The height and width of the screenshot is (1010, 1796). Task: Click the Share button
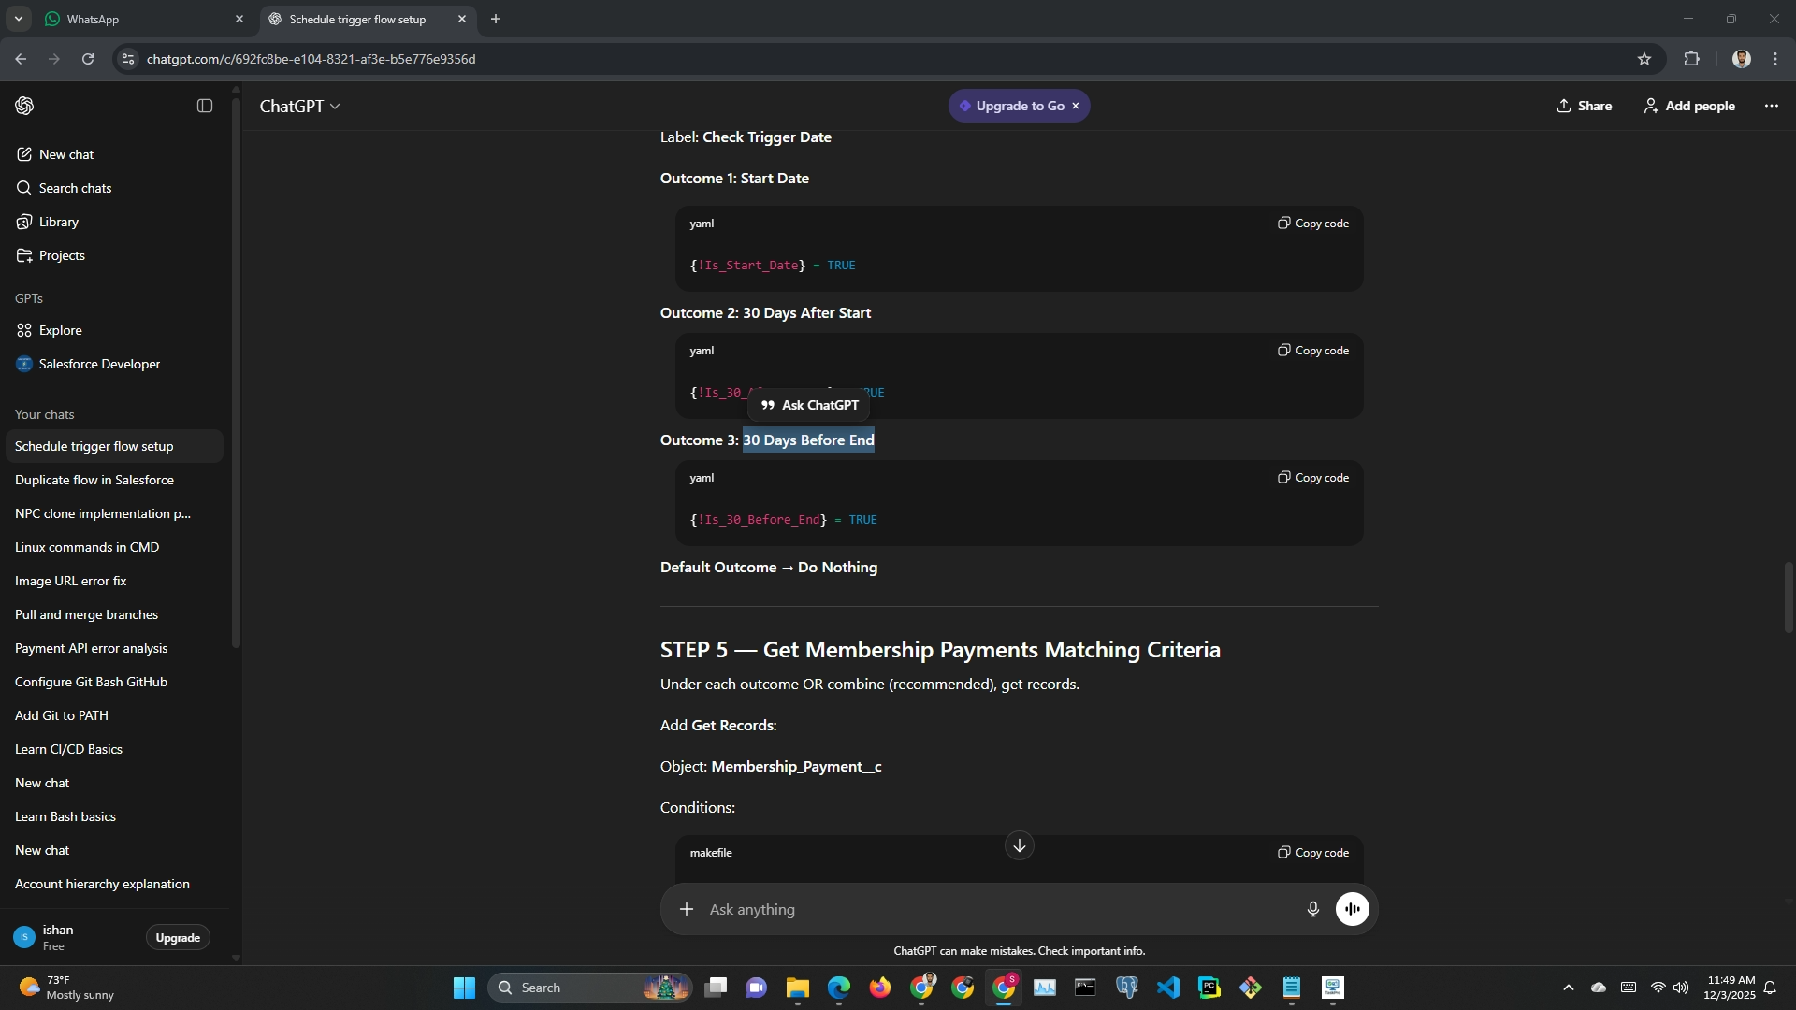point(1584,106)
